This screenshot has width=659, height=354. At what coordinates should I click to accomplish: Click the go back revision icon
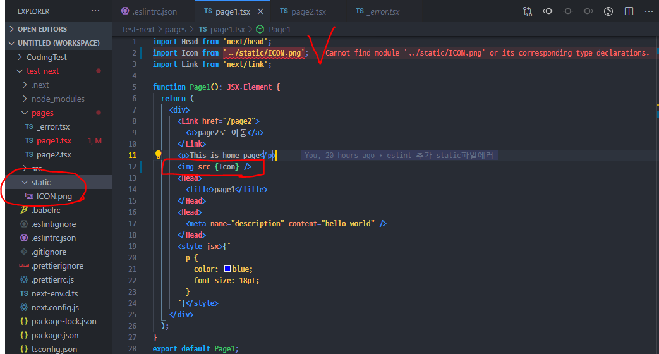tap(548, 11)
